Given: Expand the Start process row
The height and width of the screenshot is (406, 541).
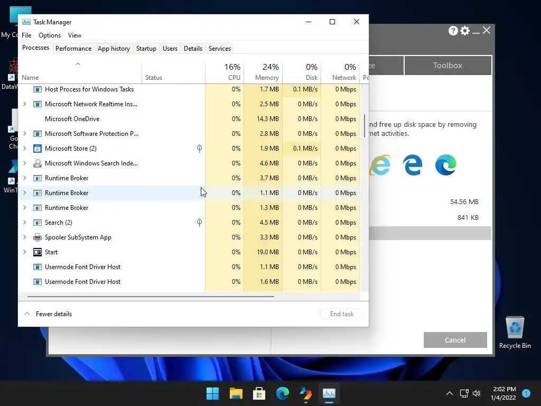Looking at the screenshot, I should 24,252.
